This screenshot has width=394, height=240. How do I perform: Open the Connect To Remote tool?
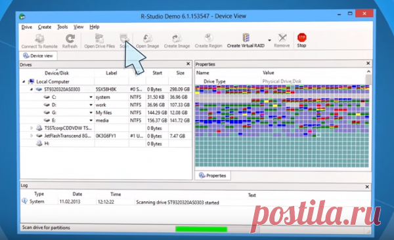[x=39, y=39]
